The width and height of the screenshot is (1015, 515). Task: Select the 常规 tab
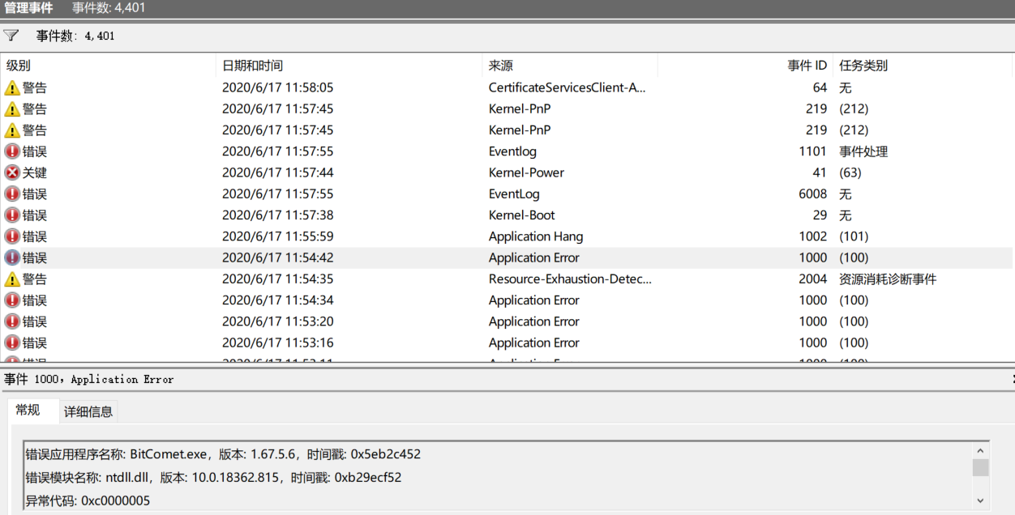(x=28, y=411)
